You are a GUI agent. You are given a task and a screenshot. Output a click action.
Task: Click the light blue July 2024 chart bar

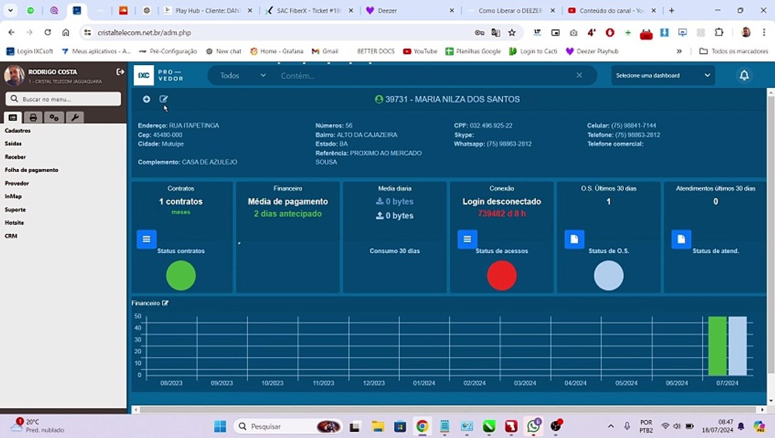737,346
